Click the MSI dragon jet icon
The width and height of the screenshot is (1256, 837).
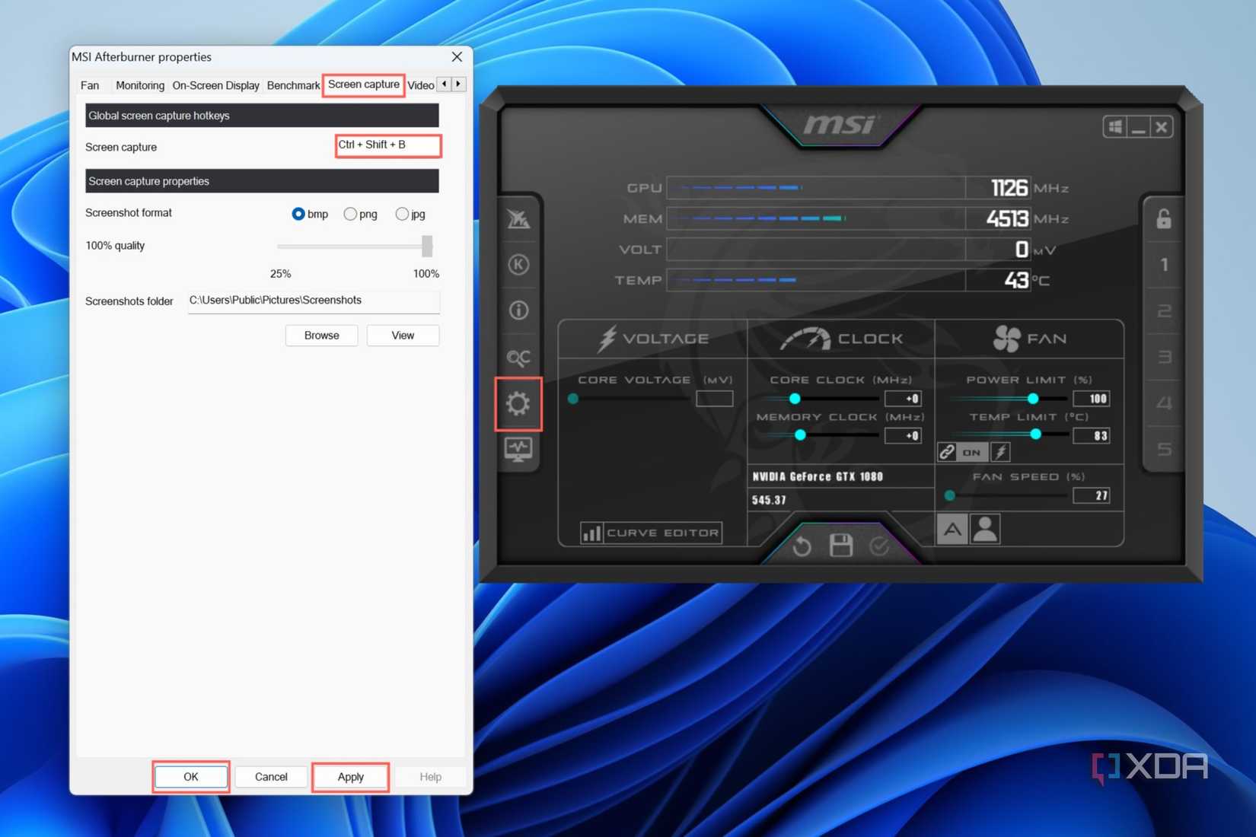pos(518,219)
